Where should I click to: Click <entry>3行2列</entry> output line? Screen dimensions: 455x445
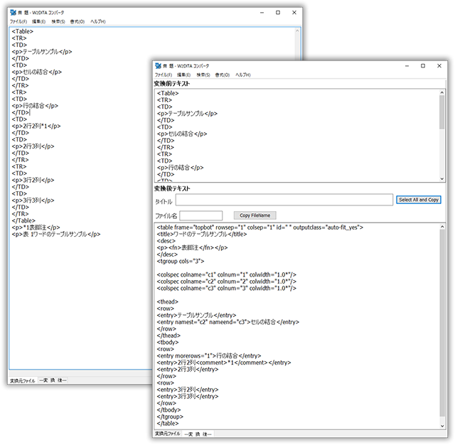pyautogui.click(x=188, y=390)
